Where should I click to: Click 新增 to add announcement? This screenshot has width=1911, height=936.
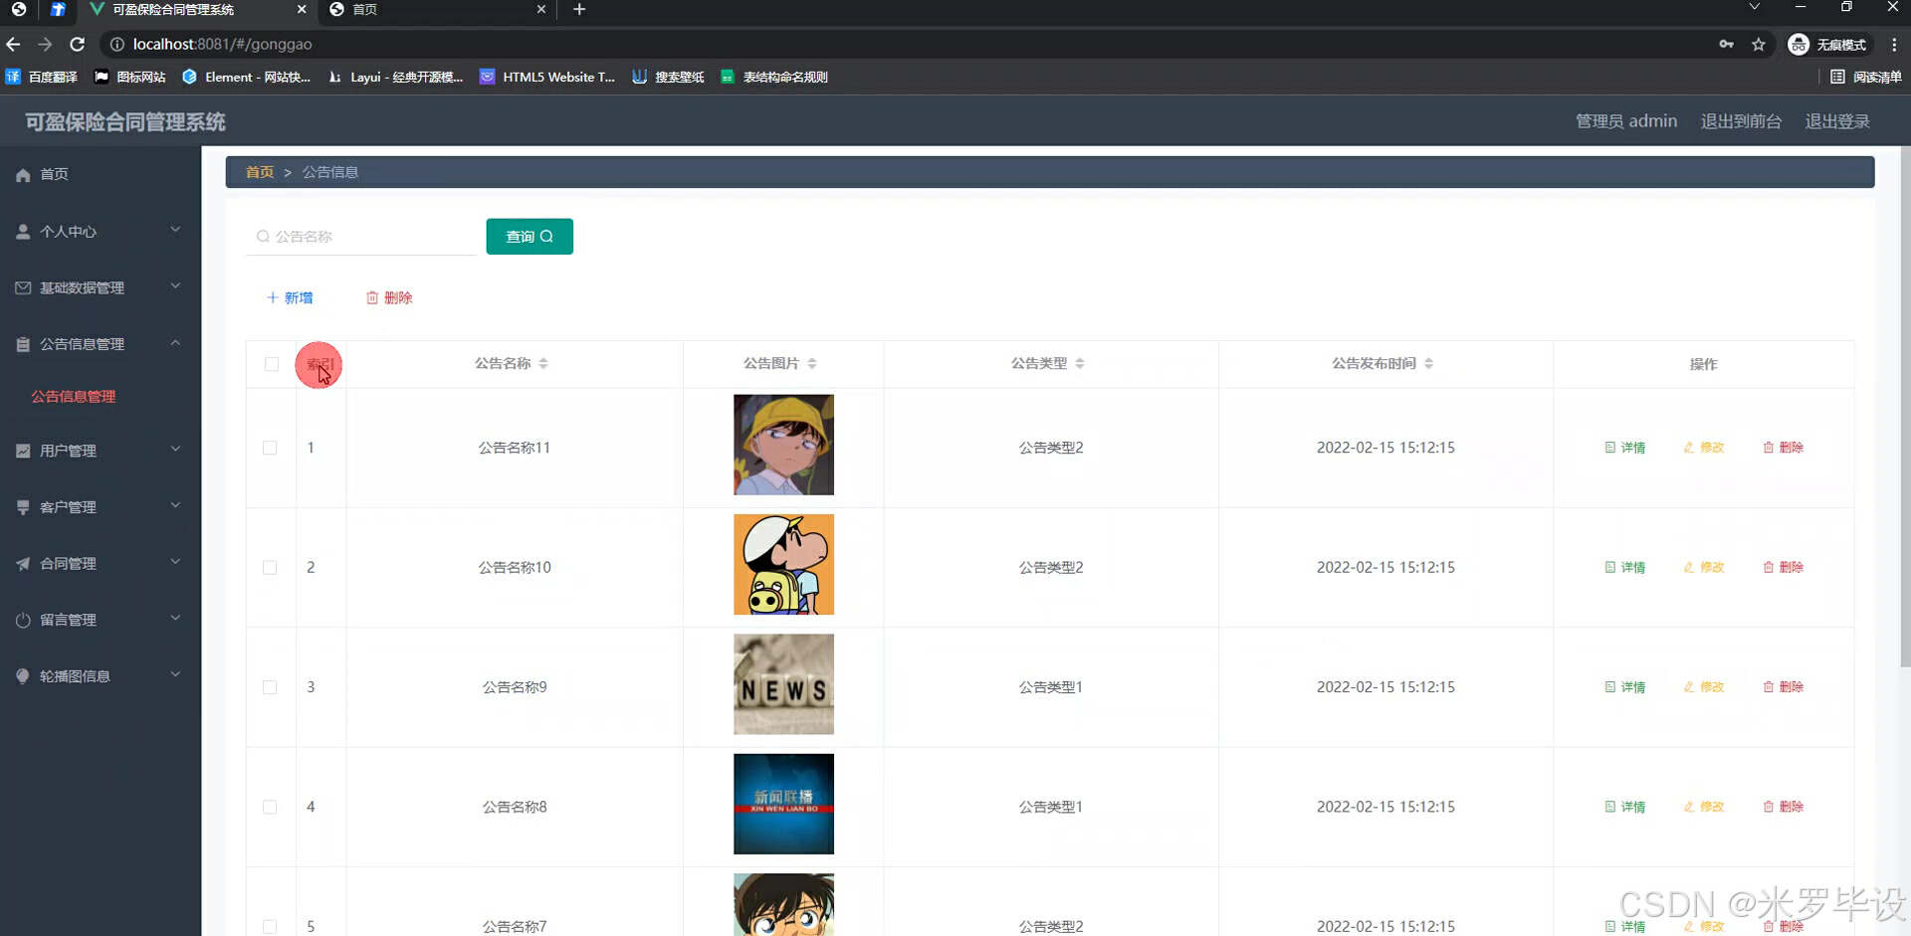[x=290, y=297]
